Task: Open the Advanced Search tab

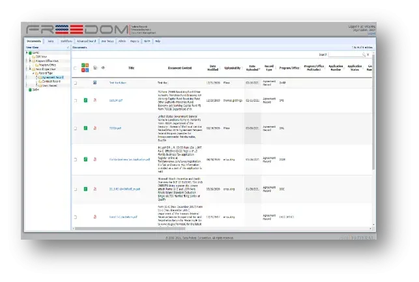Action: (86, 41)
